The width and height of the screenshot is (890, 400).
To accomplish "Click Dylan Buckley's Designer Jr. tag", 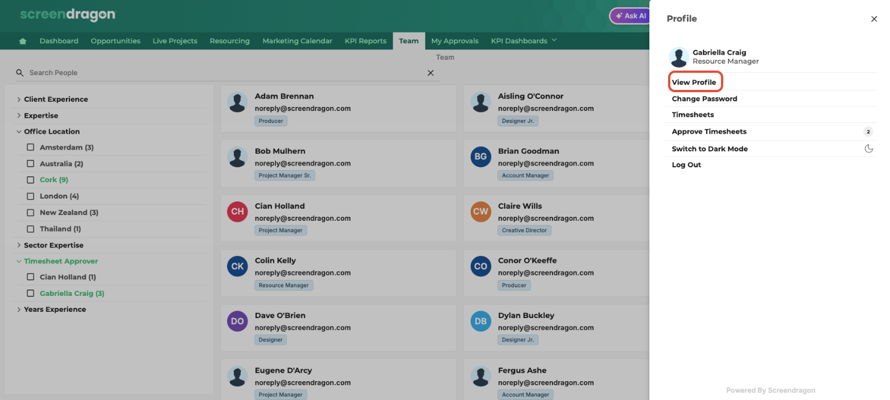I will [518, 340].
